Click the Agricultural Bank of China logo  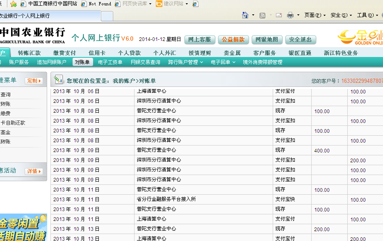(32, 36)
